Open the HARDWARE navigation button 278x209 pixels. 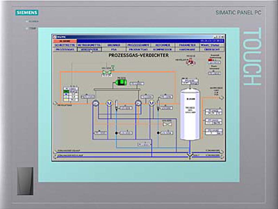pos(187,50)
